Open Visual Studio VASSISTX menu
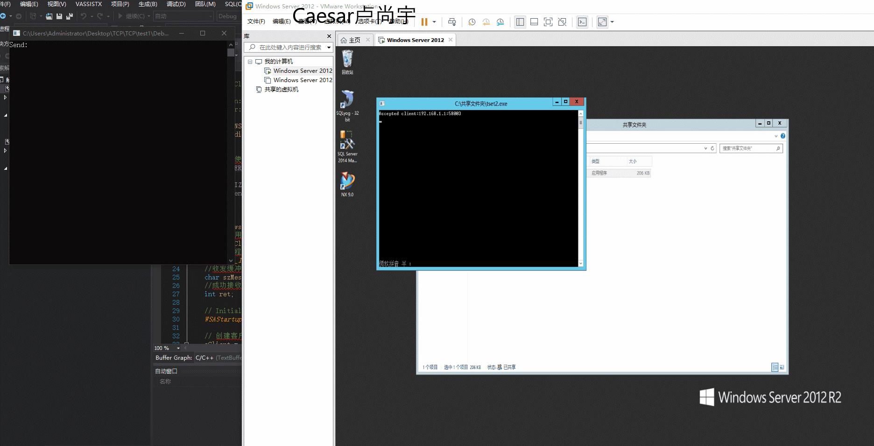 tap(89, 4)
